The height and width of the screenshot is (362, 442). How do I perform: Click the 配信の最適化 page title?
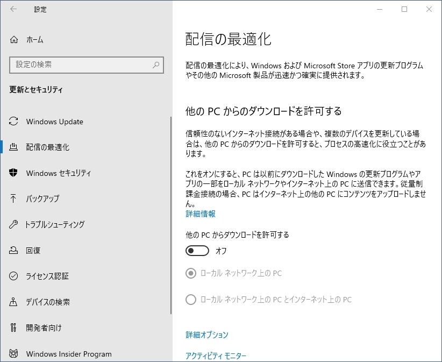click(x=228, y=39)
